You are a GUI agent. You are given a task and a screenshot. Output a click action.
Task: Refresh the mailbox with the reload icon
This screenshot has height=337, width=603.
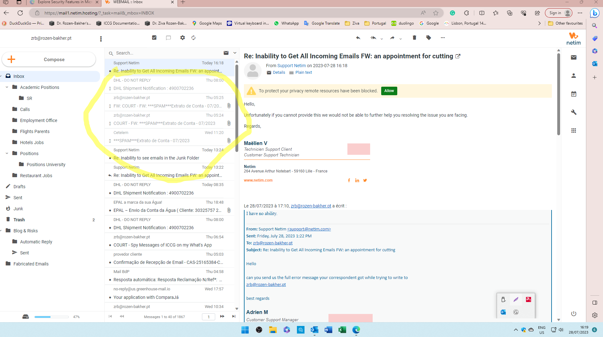coord(193,38)
